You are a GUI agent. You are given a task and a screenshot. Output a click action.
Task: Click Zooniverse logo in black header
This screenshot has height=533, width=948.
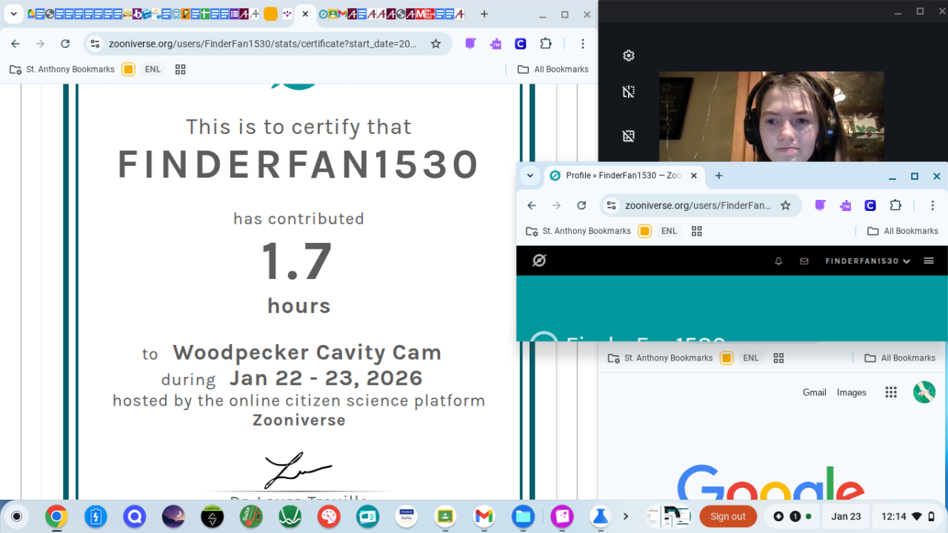(x=539, y=261)
